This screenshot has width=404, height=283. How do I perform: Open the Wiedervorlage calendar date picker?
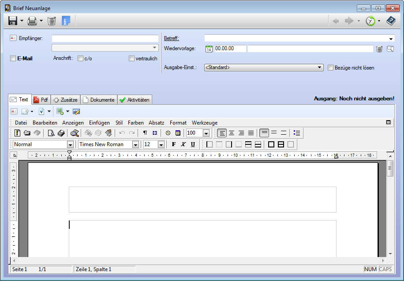coord(209,49)
